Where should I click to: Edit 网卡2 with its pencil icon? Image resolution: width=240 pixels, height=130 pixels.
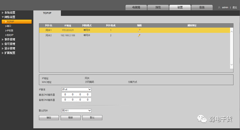pos(139,36)
